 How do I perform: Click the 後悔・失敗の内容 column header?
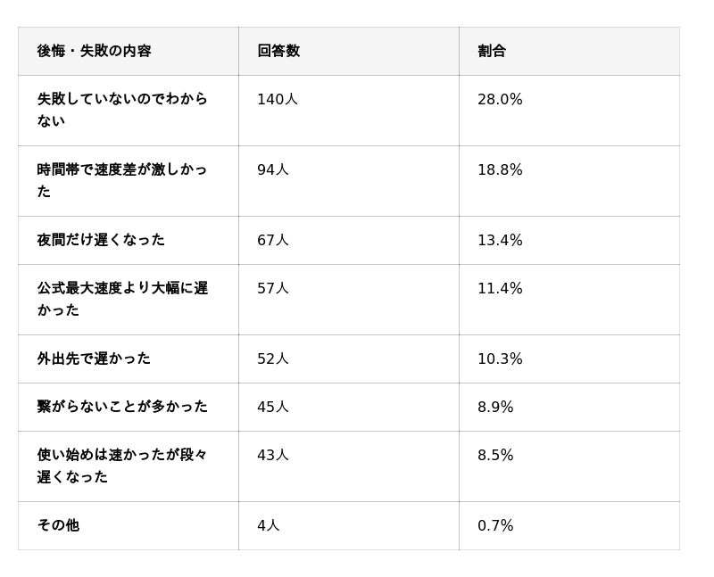[94, 52]
